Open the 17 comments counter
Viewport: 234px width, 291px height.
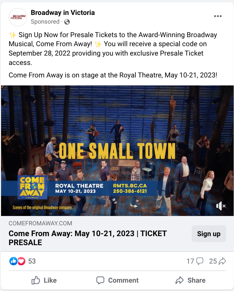pos(195,261)
